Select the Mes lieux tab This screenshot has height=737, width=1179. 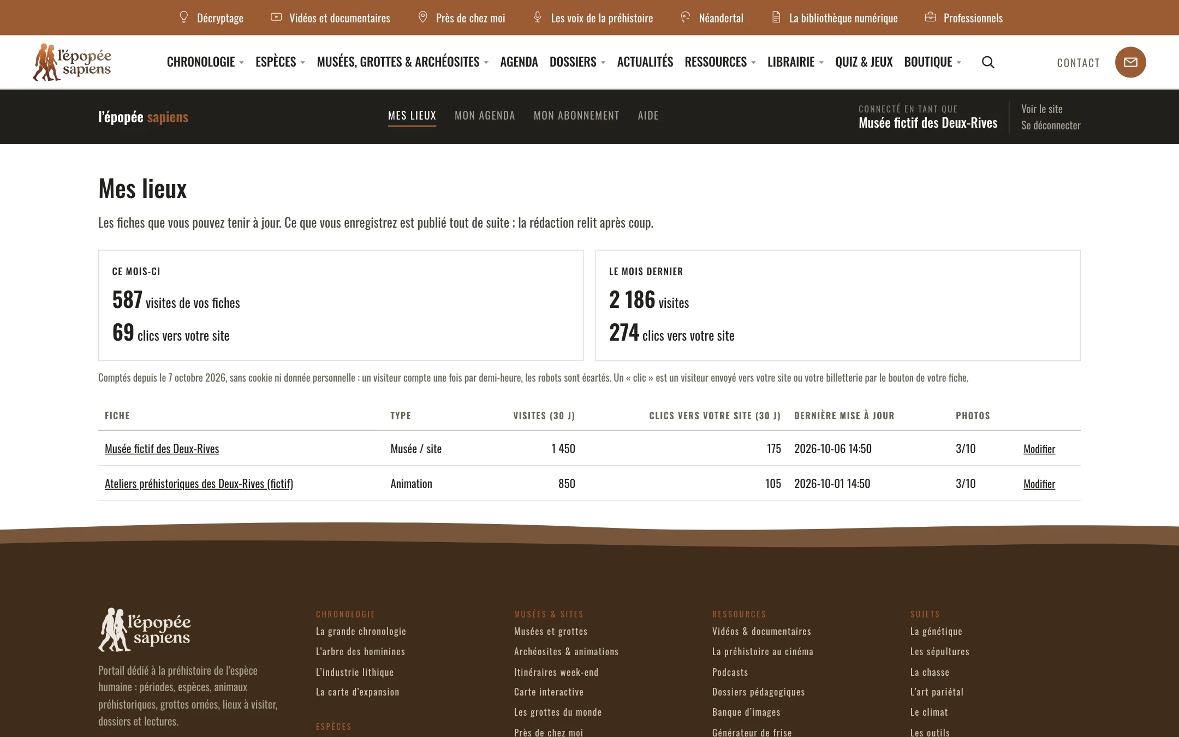pyautogui.click(x=412, y=116)
